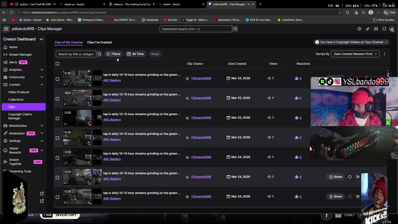Open the All Time date range picker
The image size is (398, 224).
(x=135, y=54)
